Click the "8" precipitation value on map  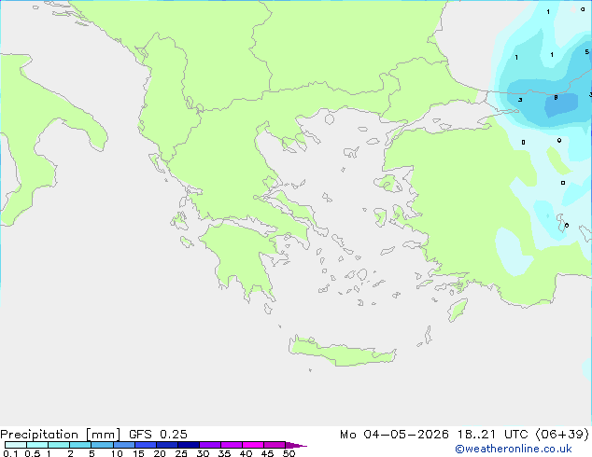(x=556, y=98)
